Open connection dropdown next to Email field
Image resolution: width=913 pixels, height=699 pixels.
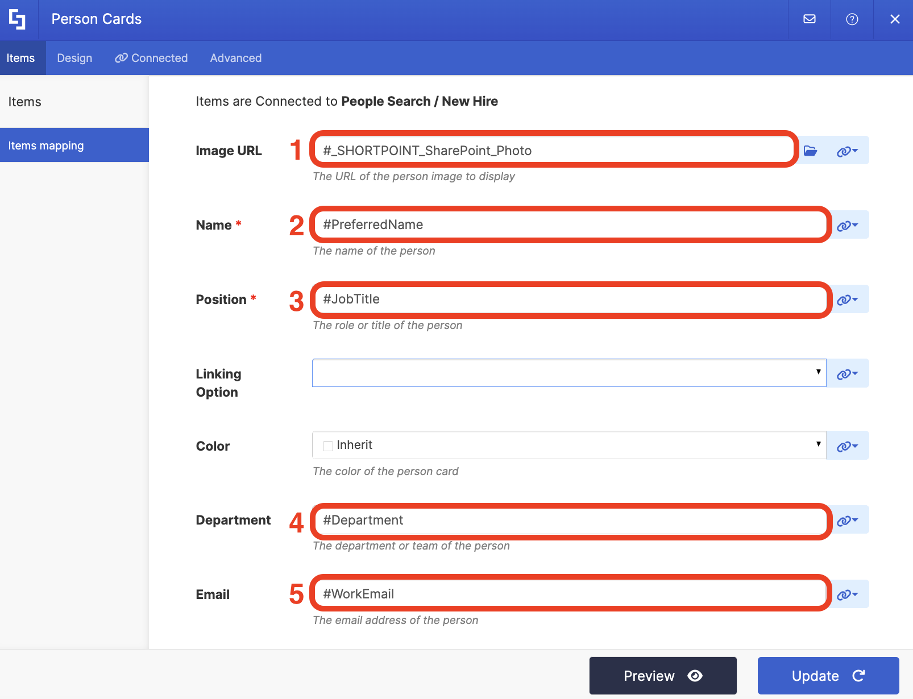coord(848,594)
